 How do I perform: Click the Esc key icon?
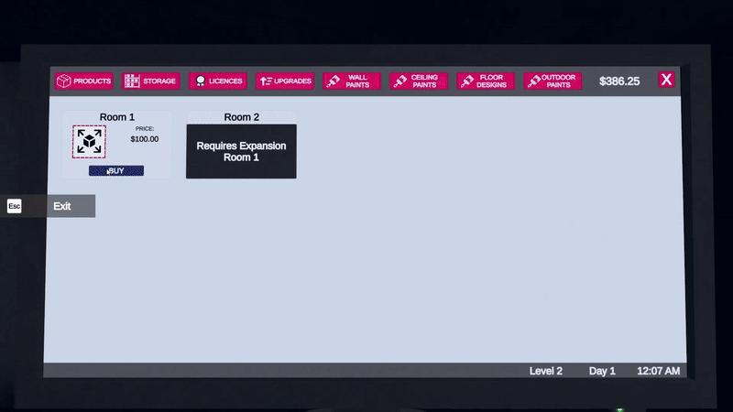14,206
